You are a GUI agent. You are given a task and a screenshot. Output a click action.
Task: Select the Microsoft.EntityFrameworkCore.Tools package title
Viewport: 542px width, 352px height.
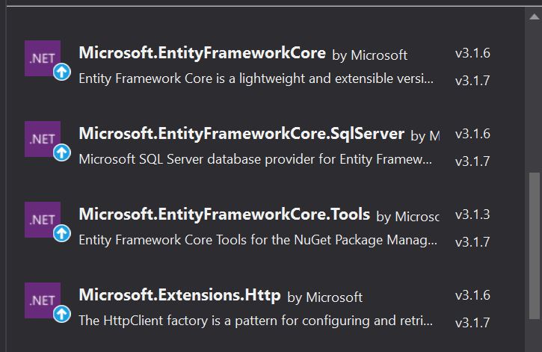click(x=224, y=214)
